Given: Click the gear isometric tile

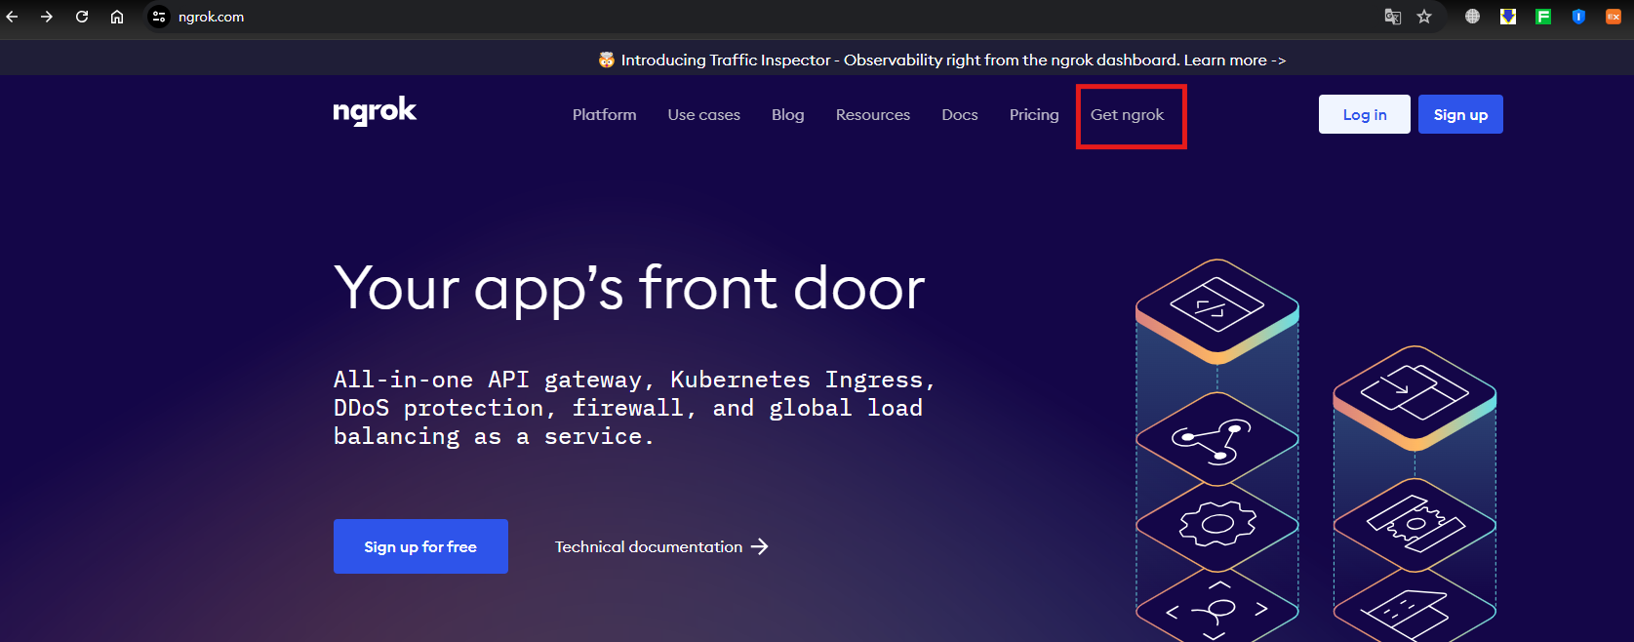Looking at the screenshot, I should [x=1217, y=526].
